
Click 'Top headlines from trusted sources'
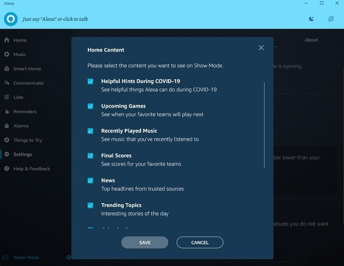coord(143,189)
